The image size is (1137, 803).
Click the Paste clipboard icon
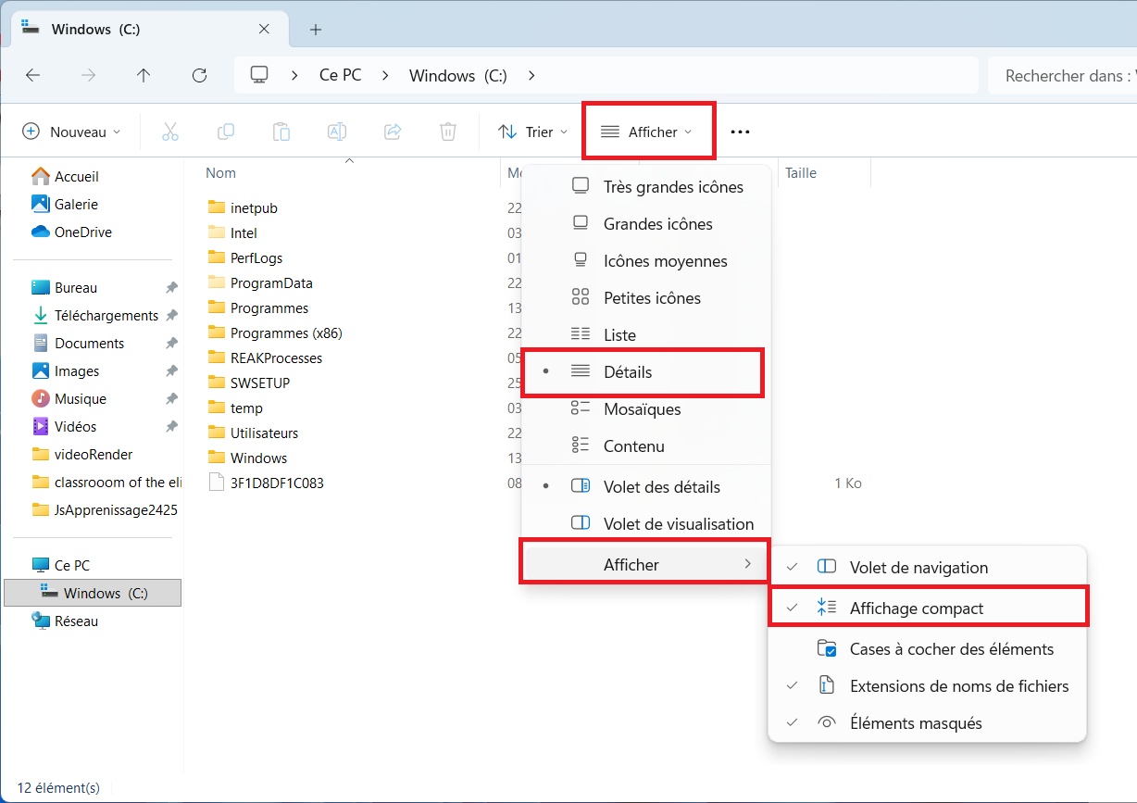click(281, 132)
